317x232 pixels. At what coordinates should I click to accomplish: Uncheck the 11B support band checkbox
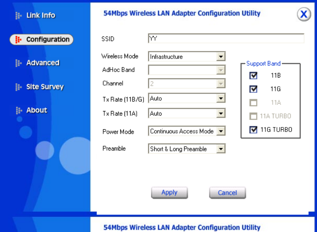point(253,76)
